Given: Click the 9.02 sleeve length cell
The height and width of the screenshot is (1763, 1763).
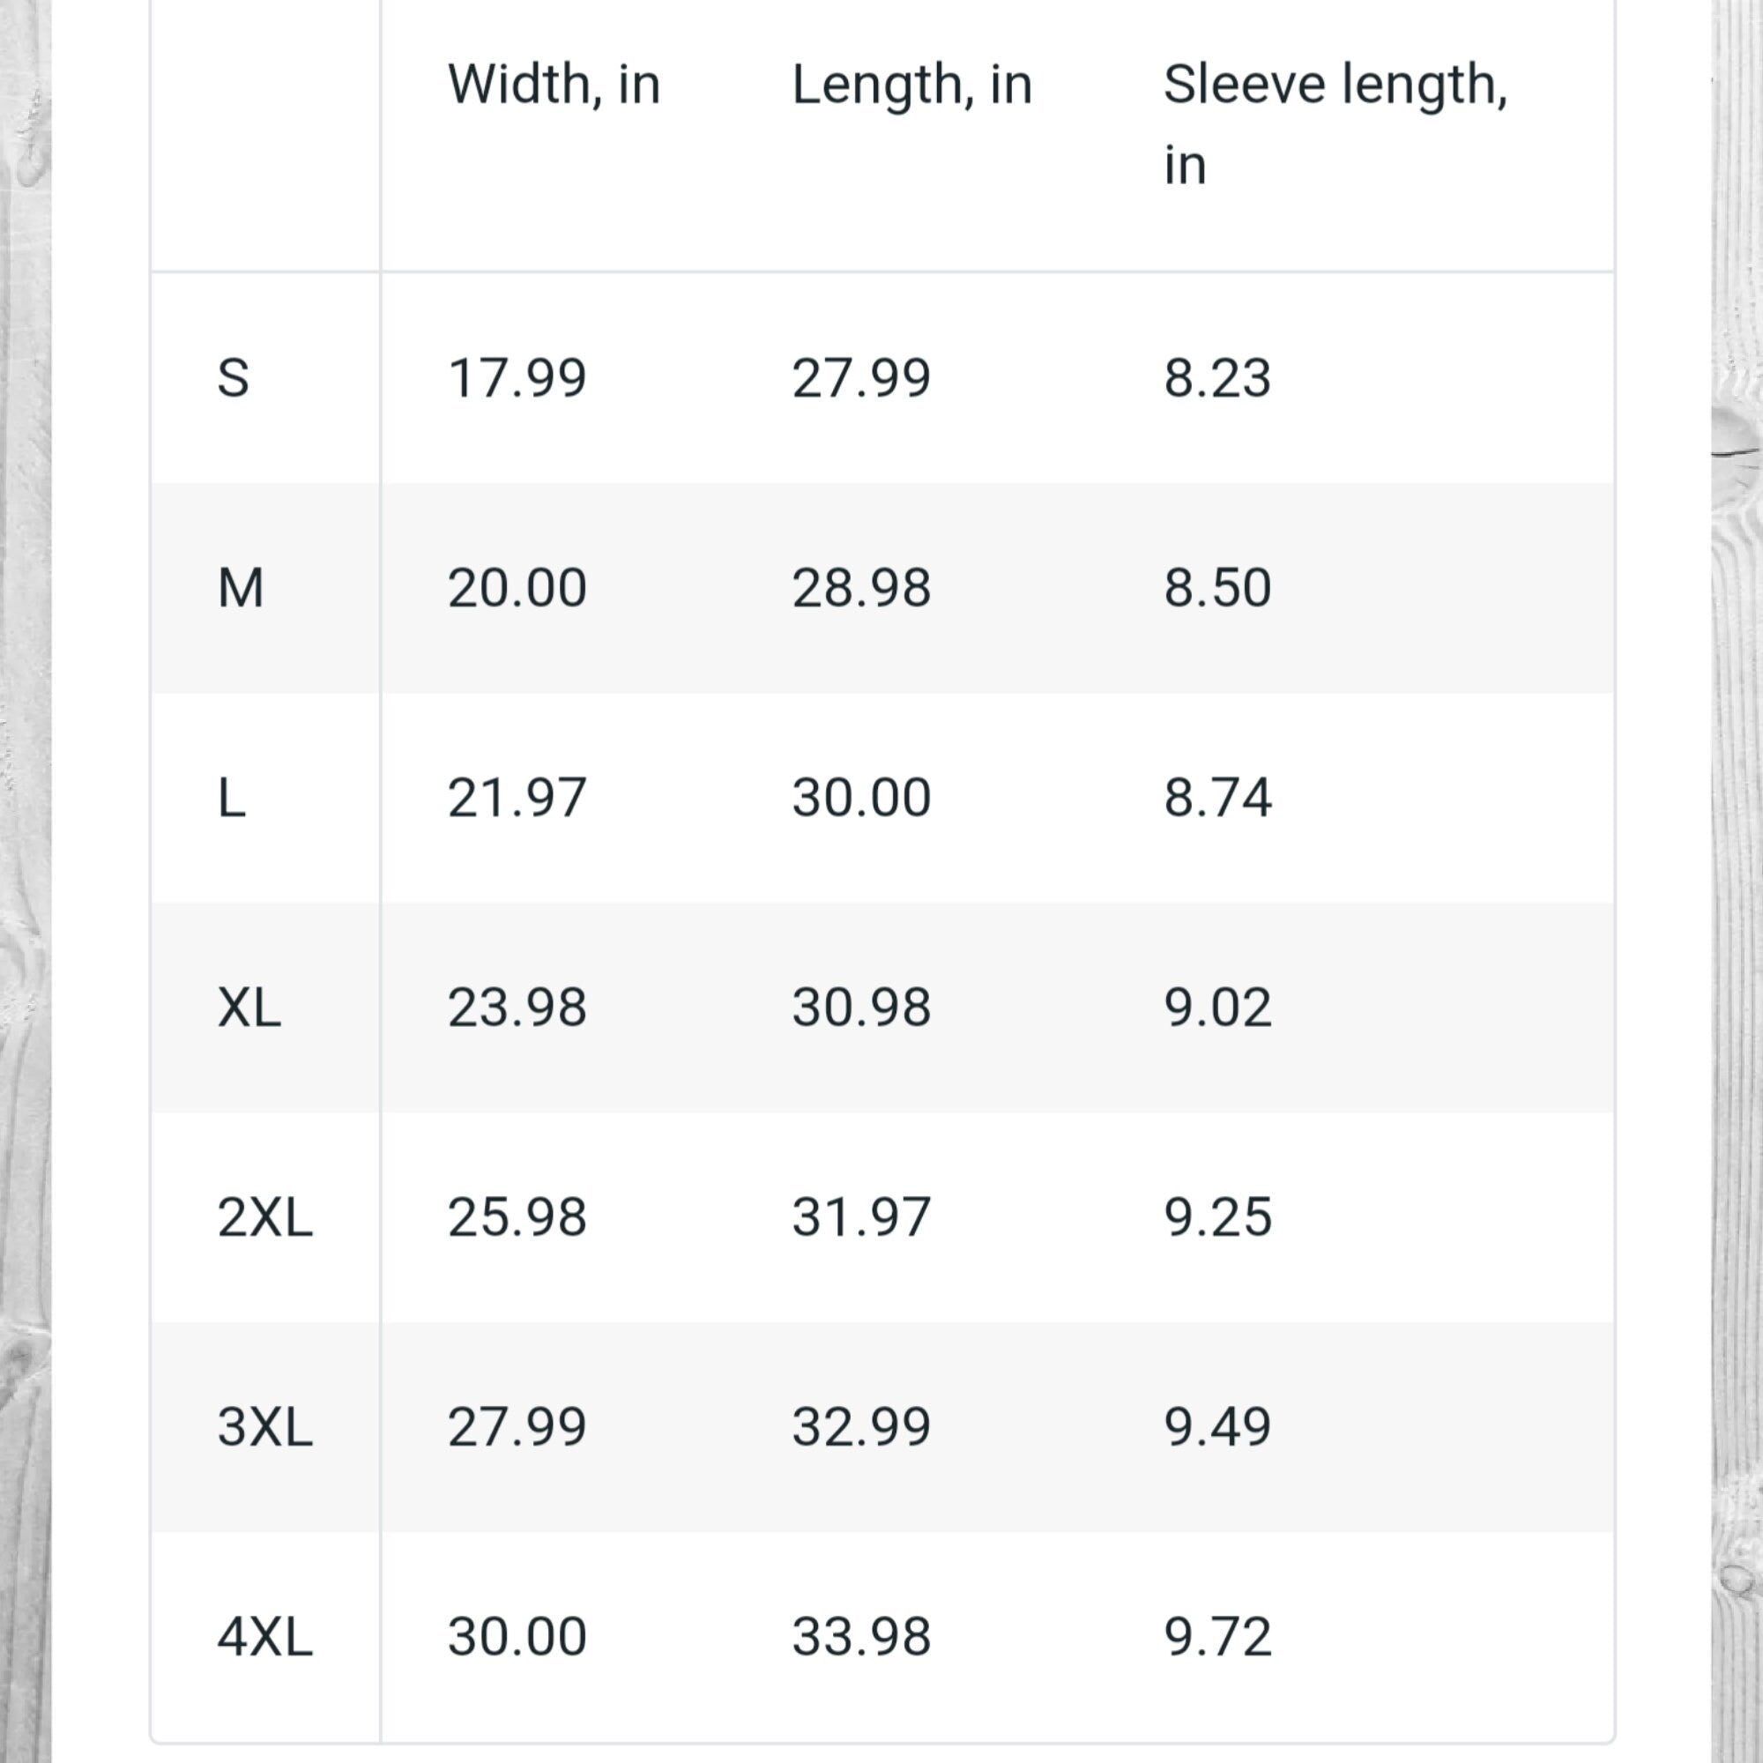Looking at the screenshot, I should 1217,1008.
